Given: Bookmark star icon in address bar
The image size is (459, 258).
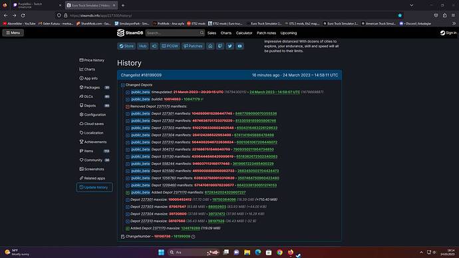Looking at the screenshot, I should 400,15.
